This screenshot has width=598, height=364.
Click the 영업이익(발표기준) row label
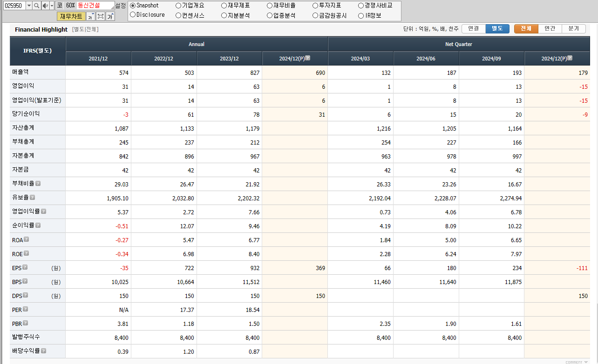(37, 100)
